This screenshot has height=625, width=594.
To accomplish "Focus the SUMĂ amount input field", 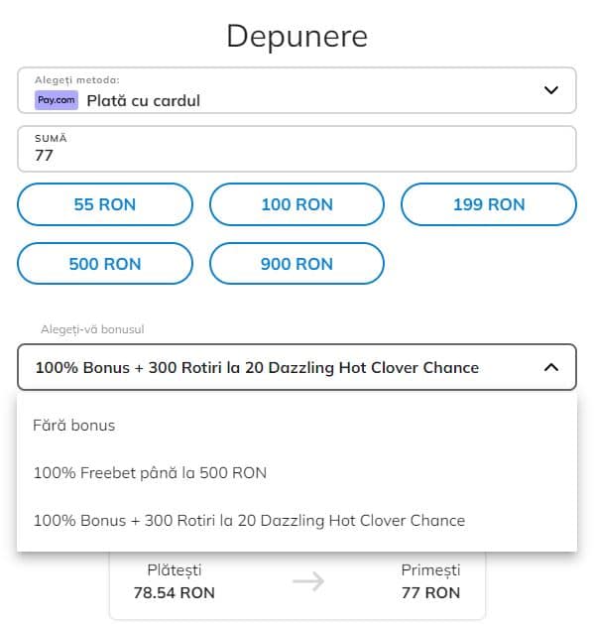I will point(297,149).
